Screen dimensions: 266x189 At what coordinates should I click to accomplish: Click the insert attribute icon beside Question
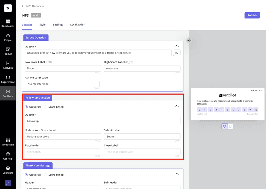tap(177, 53)
